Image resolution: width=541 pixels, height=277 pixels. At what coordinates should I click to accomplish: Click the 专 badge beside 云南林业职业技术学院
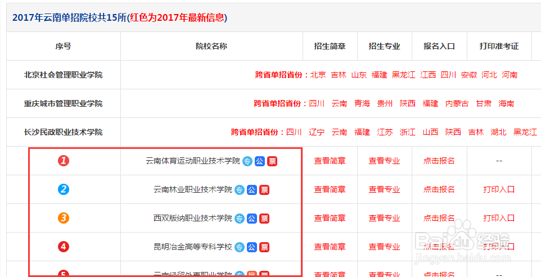240,189
